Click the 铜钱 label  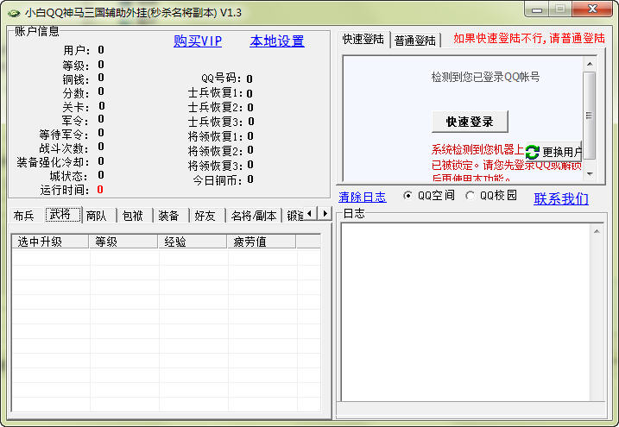tap(76, 79)
